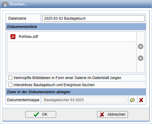Click the empty area of the document list
Screen dimensions: 152x124
click(x=72, y=57)
